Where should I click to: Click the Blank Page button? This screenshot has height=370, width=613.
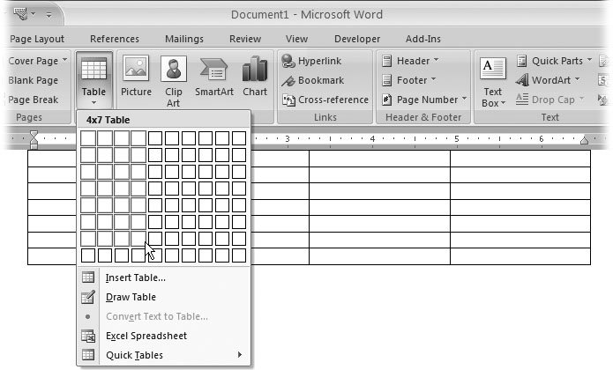coord(33,80)
